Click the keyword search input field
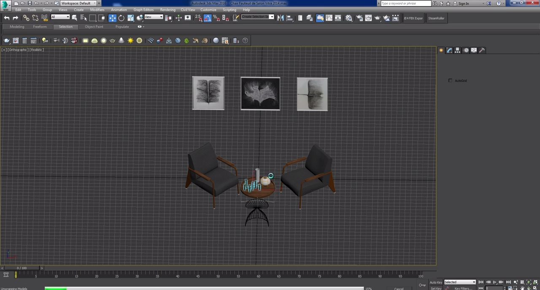Screen dimensions: 540x290 coord(405,3)
